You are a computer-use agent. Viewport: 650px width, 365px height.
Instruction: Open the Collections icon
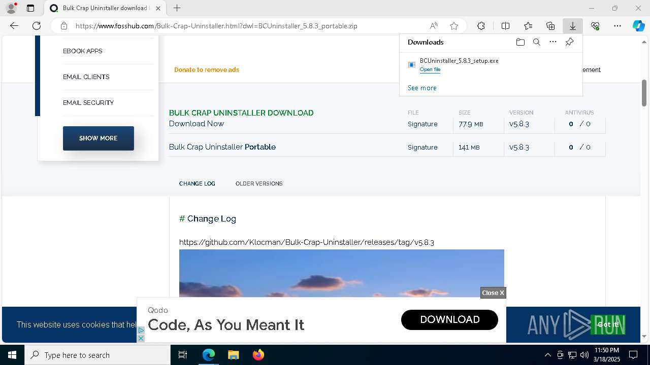tap(550, 26)
